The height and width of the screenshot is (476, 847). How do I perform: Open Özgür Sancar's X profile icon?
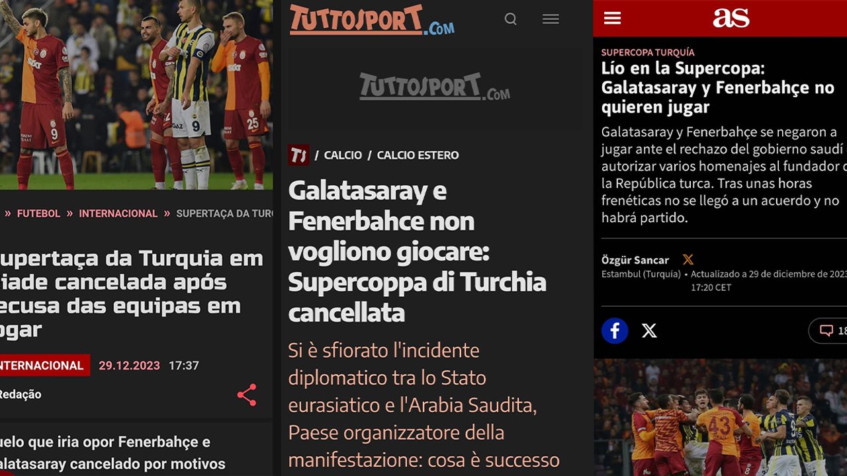(x=688, y=260)
